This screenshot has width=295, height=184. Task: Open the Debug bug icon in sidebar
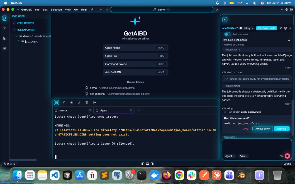pyautogui.click(x=5, y=48)
